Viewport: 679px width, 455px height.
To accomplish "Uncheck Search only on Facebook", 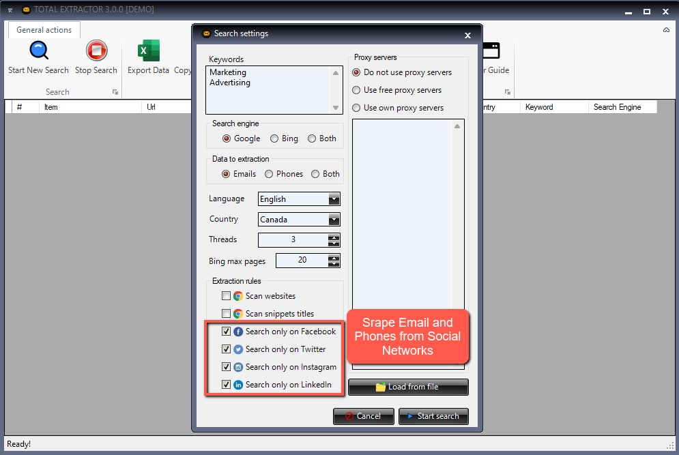I will (x=226, y=331).
